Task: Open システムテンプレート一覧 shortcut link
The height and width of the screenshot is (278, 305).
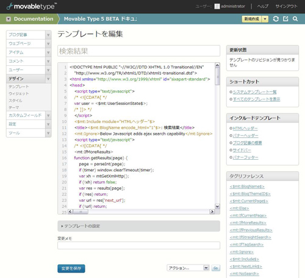Action: click(254, 92)
